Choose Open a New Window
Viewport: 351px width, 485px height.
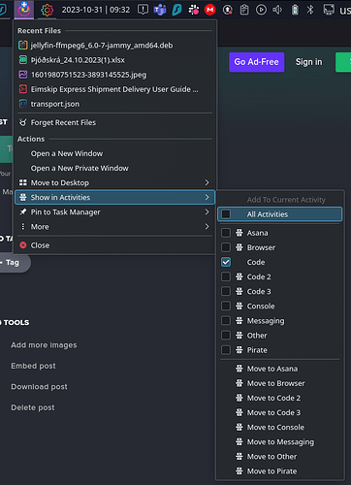[x=114, y=153]
